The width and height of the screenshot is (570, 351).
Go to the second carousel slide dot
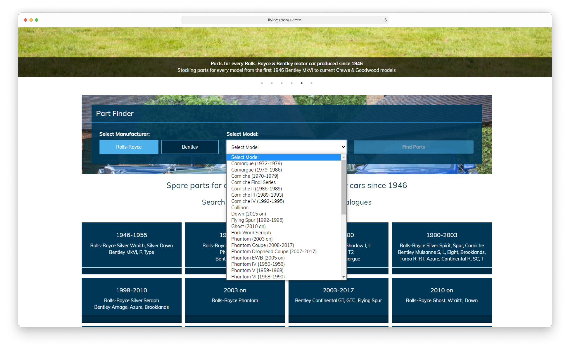tap(272, 83)
